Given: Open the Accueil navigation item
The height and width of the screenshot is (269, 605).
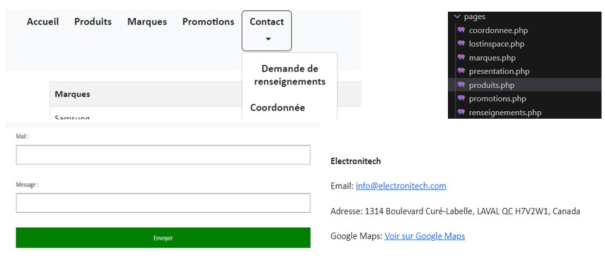Looking at the screenshot, I should click(x=43, y=22).
